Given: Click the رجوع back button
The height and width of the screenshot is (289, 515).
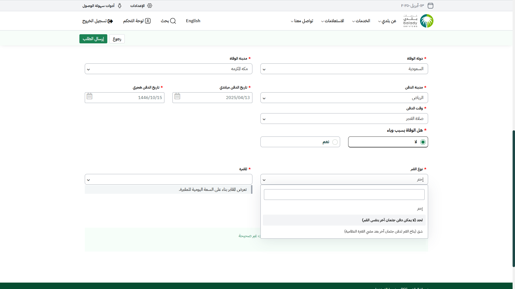Looking at the screenshot, I should pyautogui.click(x=117, y=39).
